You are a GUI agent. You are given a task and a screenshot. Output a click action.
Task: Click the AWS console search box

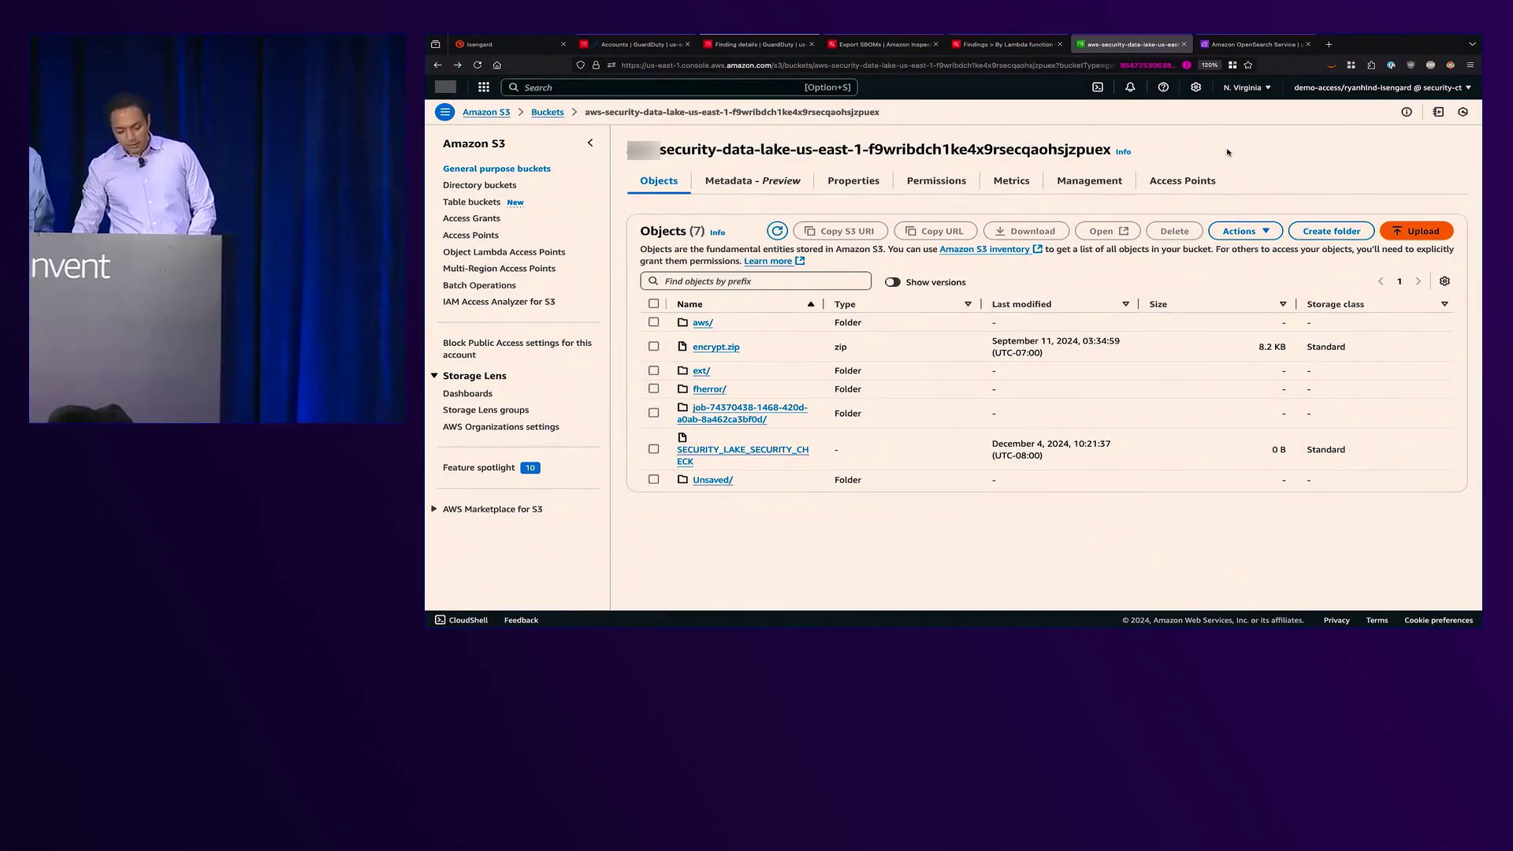coord(678,87)
